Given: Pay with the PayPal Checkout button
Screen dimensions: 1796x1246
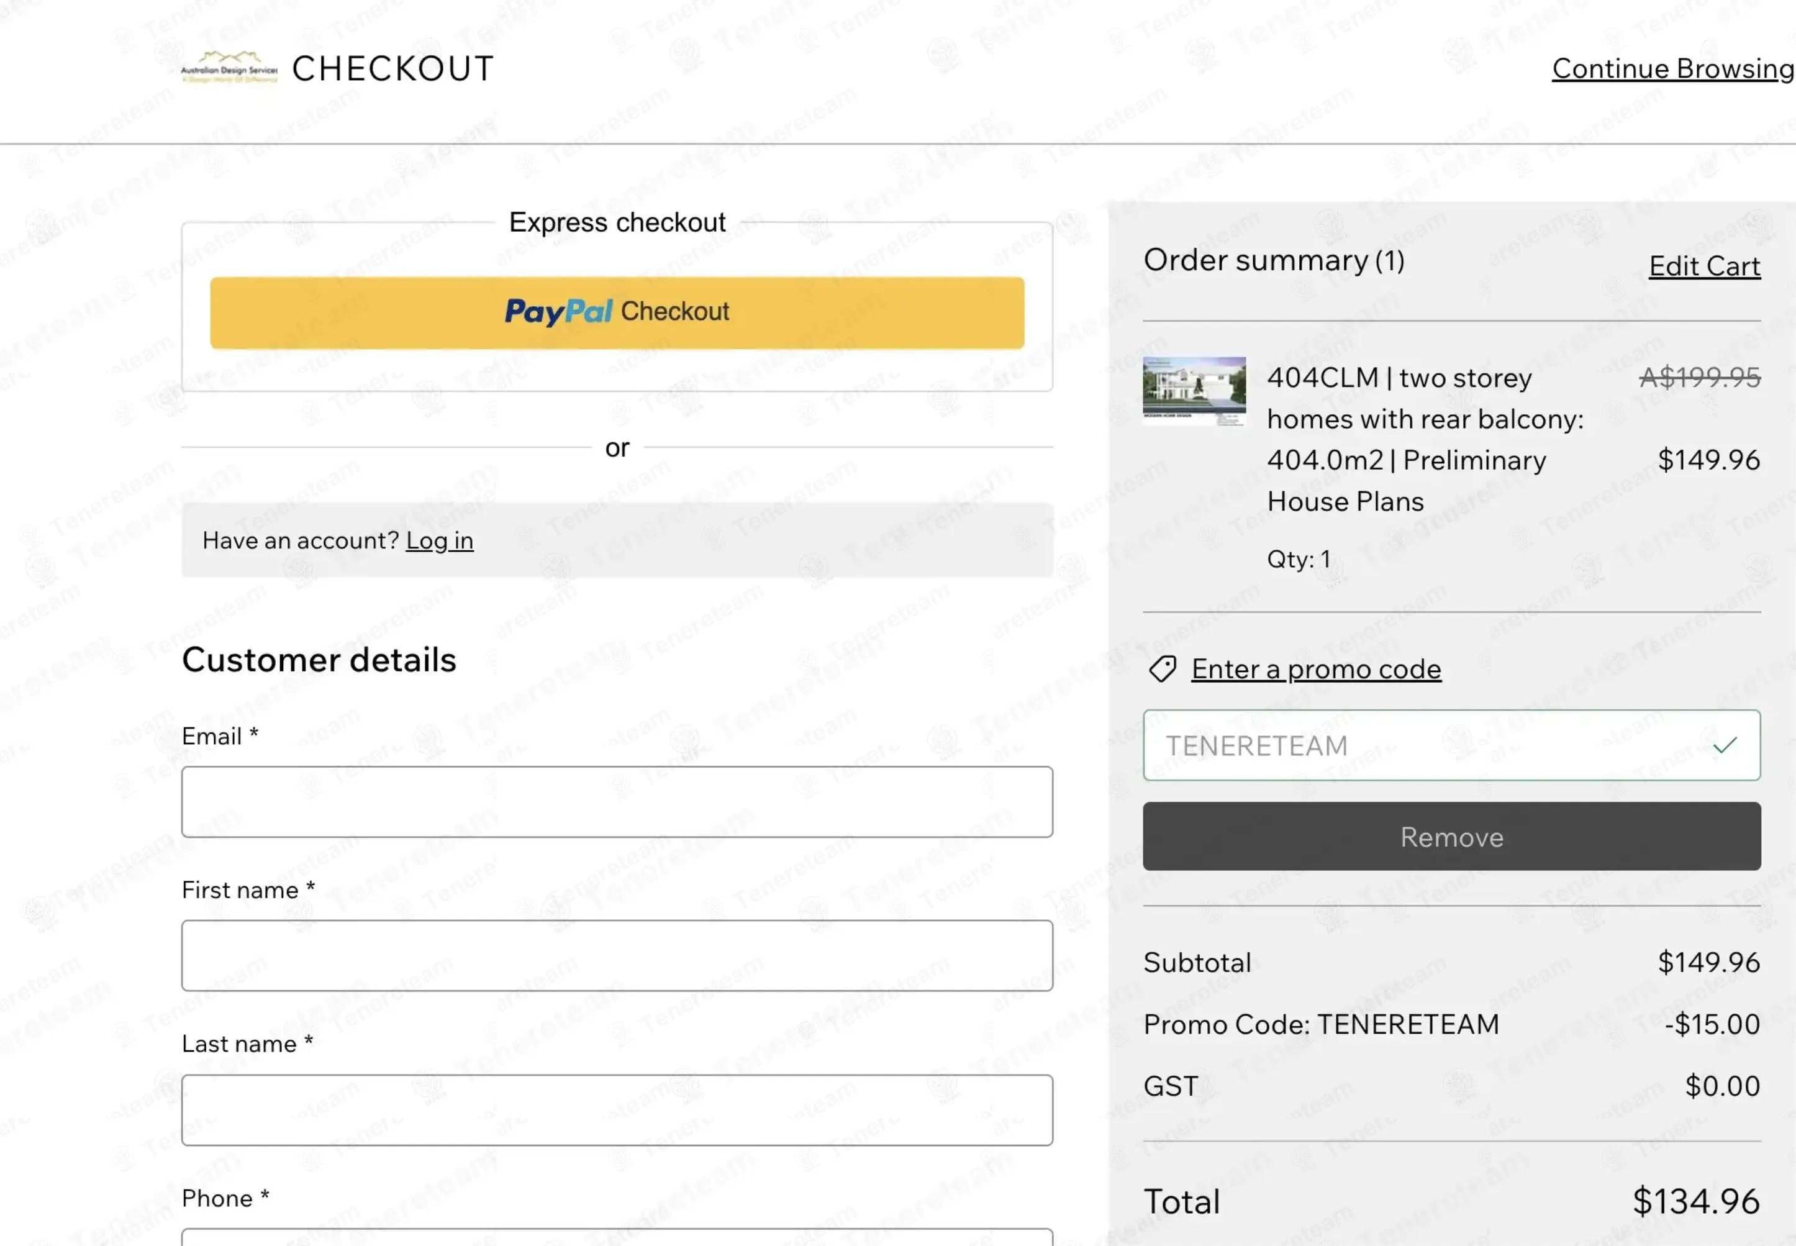Looking at the screenshot, I should coord(617,313).
